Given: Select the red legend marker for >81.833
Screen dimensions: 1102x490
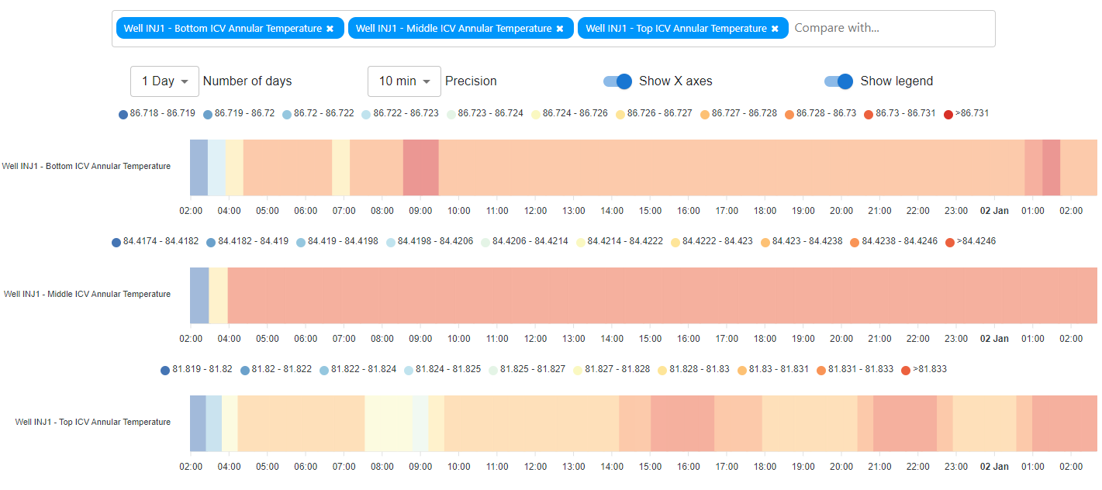Looking at the screenshot, I should (905, 369).
